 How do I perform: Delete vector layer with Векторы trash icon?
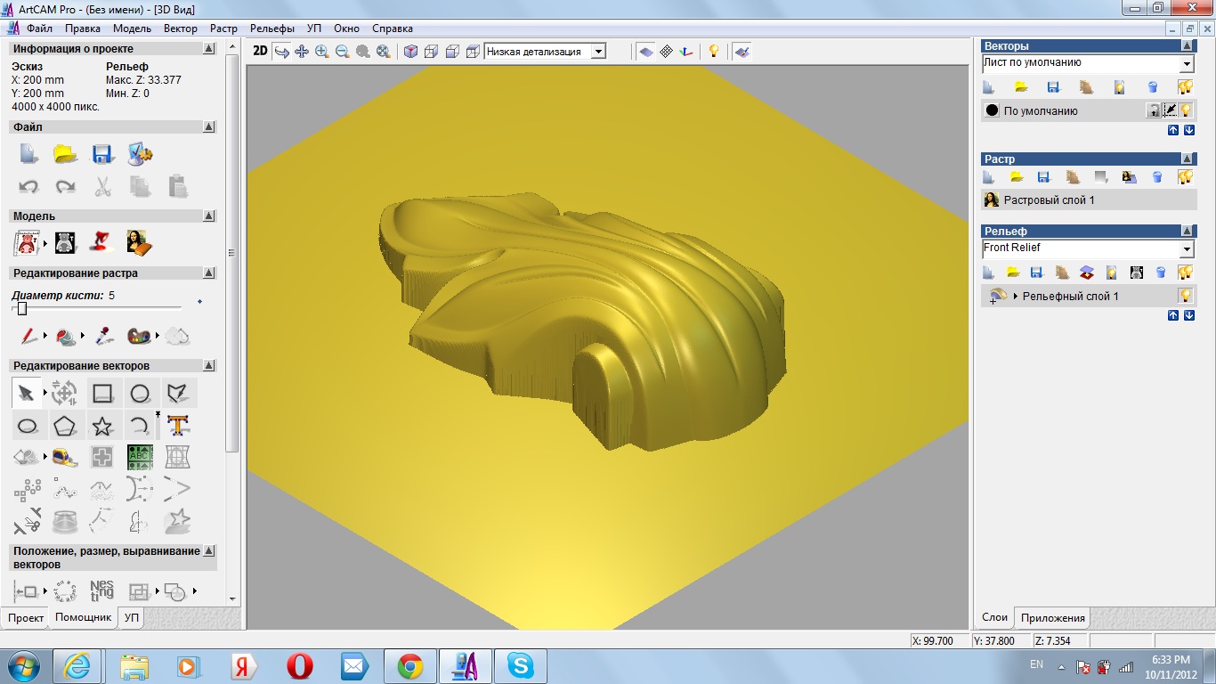(x=1152, y=87)
